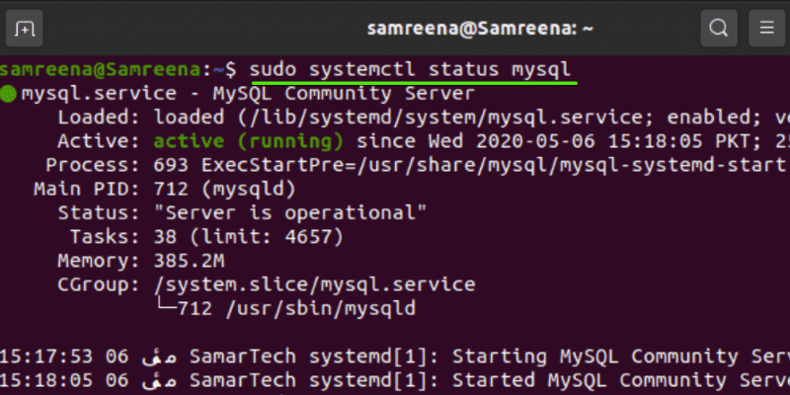
Task: Click the green service status dot
Action: [8, 95]
